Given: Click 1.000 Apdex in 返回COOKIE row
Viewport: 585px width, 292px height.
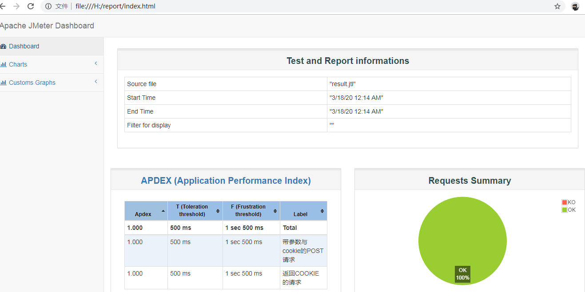Looking at the screenshot, I should point(146,278).
